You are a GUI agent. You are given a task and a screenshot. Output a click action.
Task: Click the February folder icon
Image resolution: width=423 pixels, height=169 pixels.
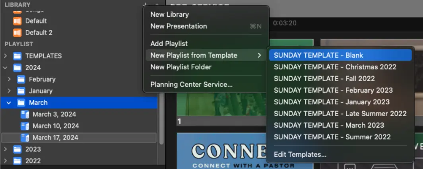click(21, 79)
